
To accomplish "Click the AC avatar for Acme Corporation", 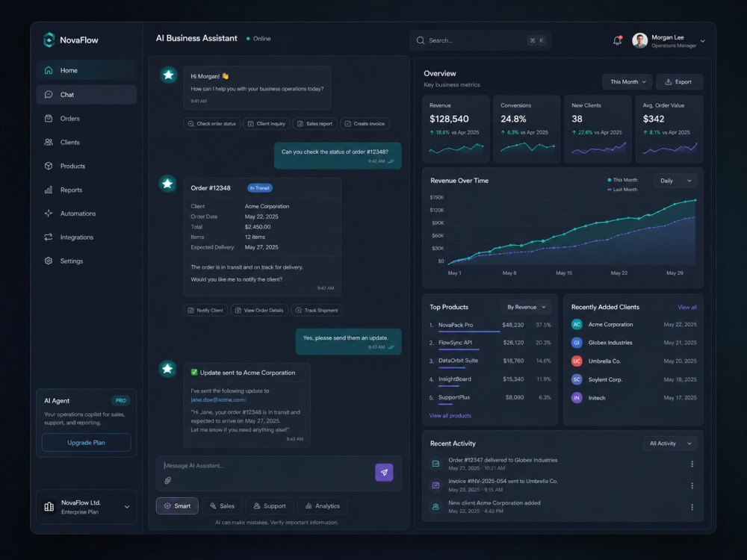I will (577, 324).
